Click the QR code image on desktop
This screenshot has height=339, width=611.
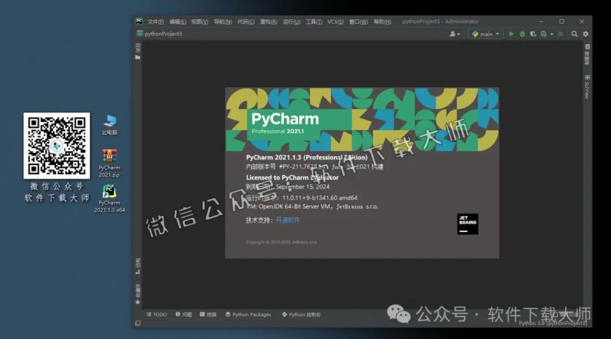[57, 146]
